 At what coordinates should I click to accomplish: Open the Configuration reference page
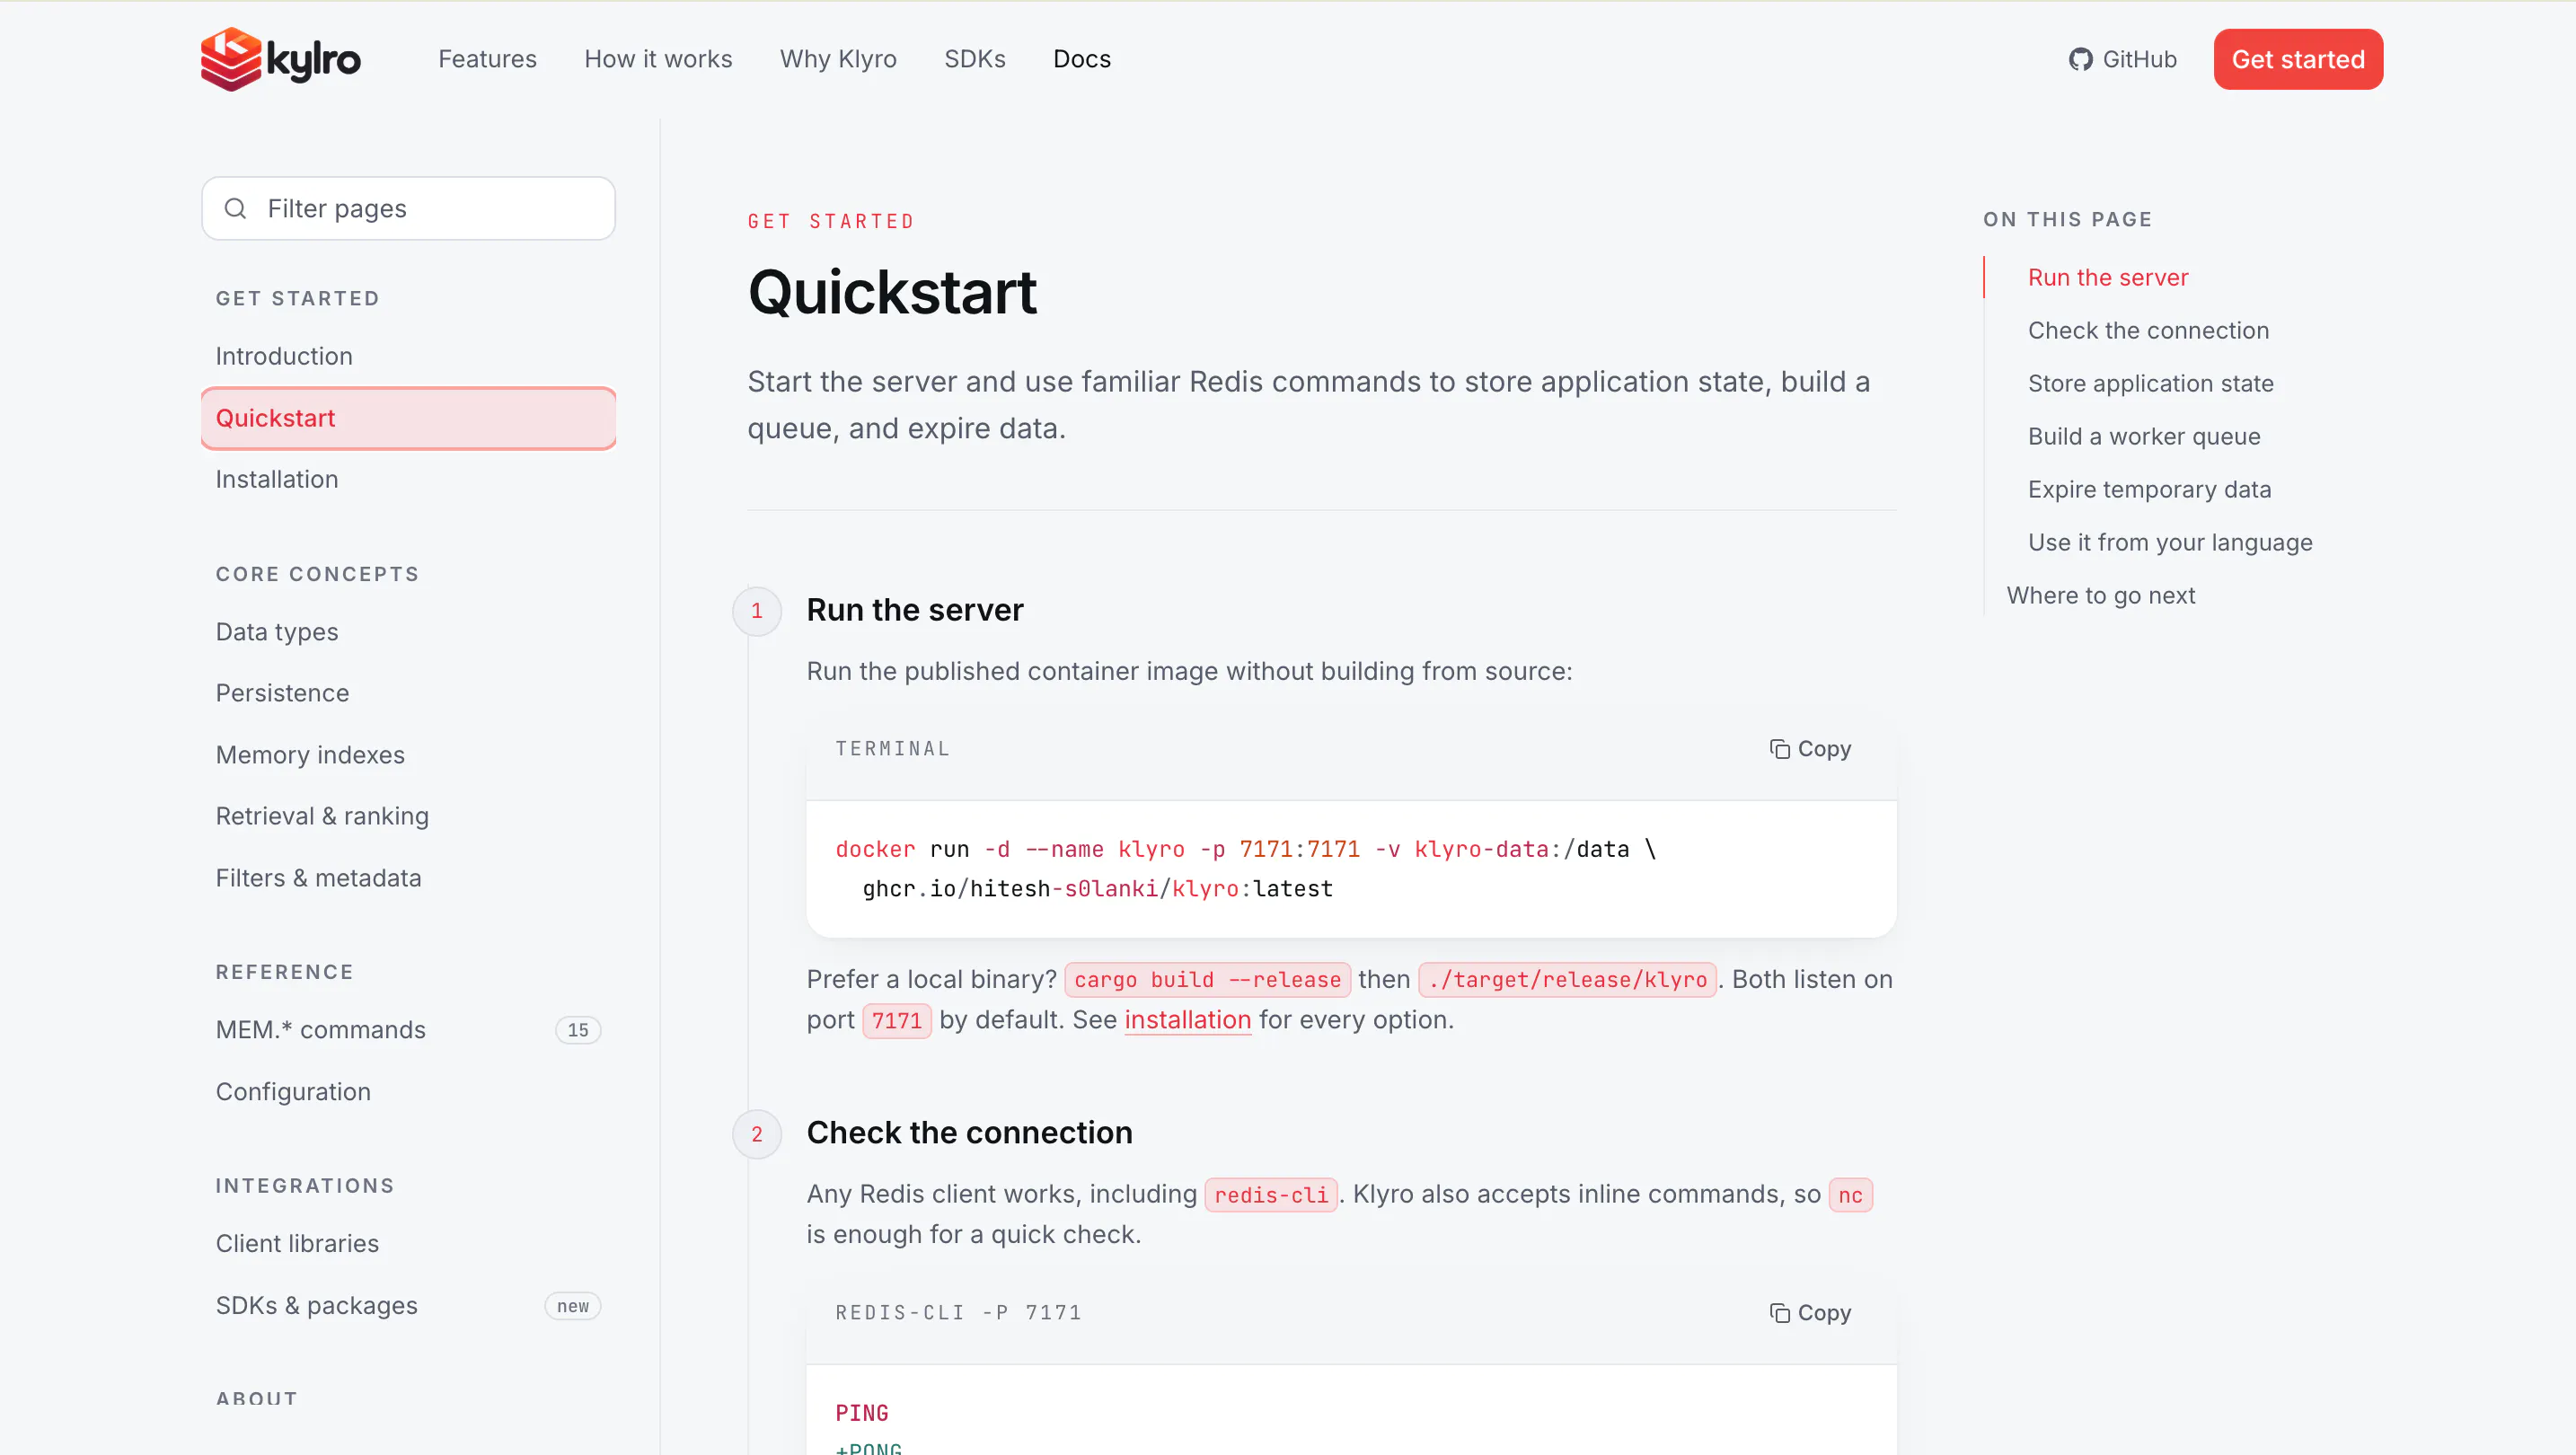point(408,1092)
